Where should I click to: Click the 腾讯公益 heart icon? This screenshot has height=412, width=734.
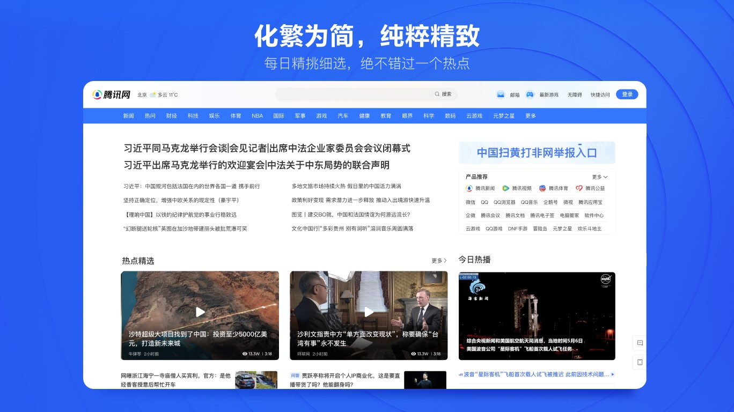(579, 188)
